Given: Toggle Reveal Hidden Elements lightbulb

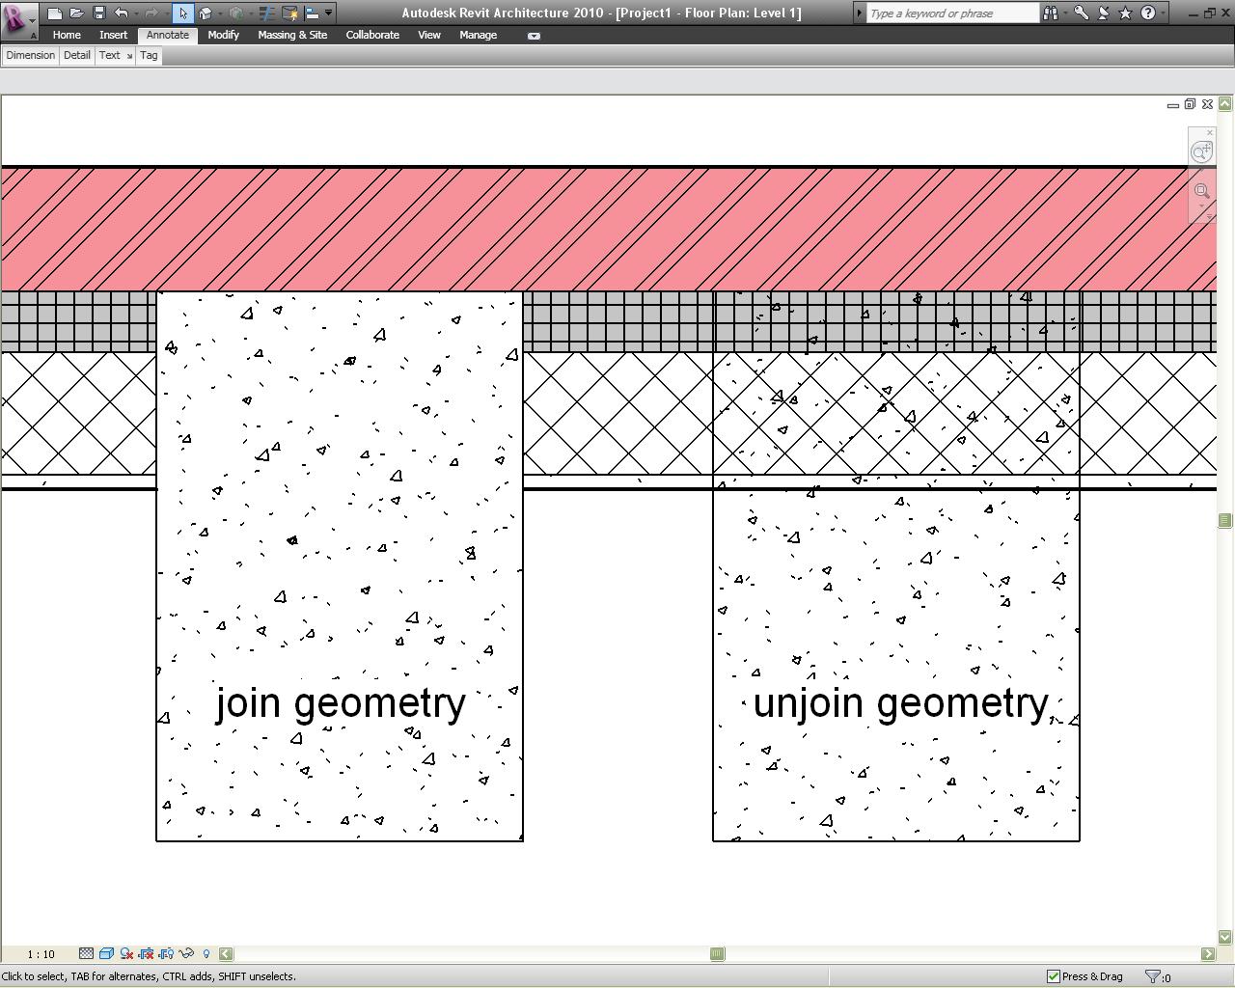Looking at the screenshot, I should tap(206, 954).
